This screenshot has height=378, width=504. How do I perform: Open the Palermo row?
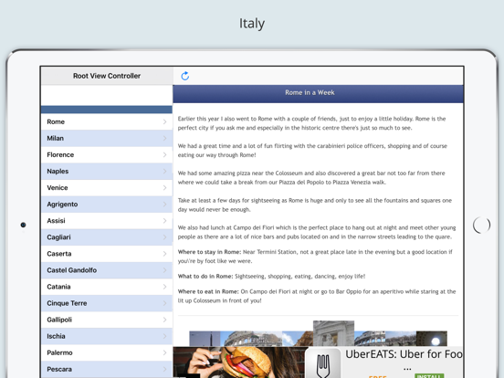[107, 353]
